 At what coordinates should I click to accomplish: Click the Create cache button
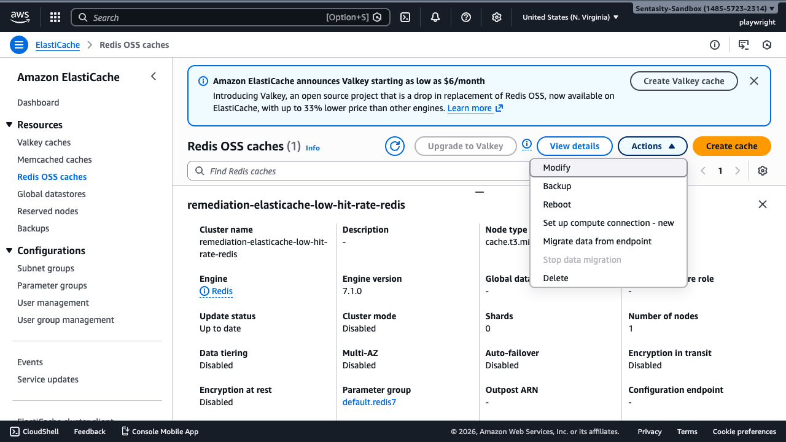point(731,145)
